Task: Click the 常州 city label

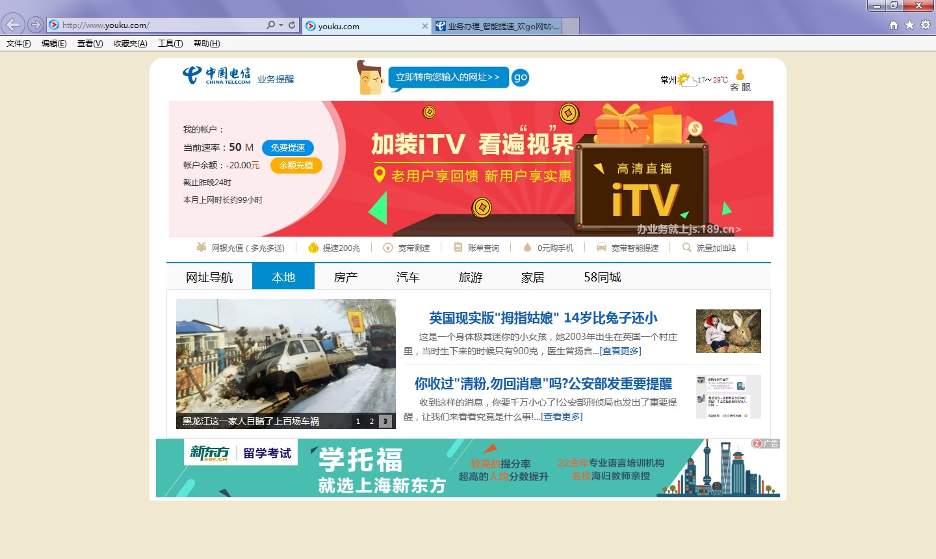Action: point(669,80)
